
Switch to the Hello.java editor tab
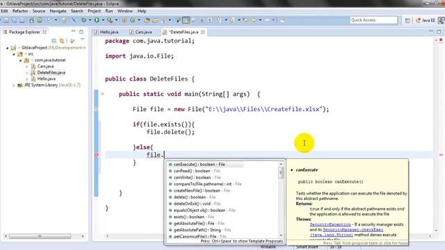[x=106, y=32]
